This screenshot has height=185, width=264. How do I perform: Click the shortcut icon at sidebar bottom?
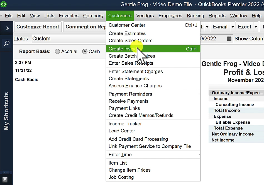pos(5,180)
